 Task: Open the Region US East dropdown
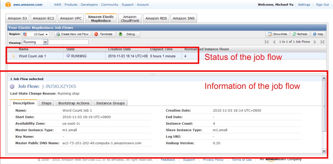(35, 34)
